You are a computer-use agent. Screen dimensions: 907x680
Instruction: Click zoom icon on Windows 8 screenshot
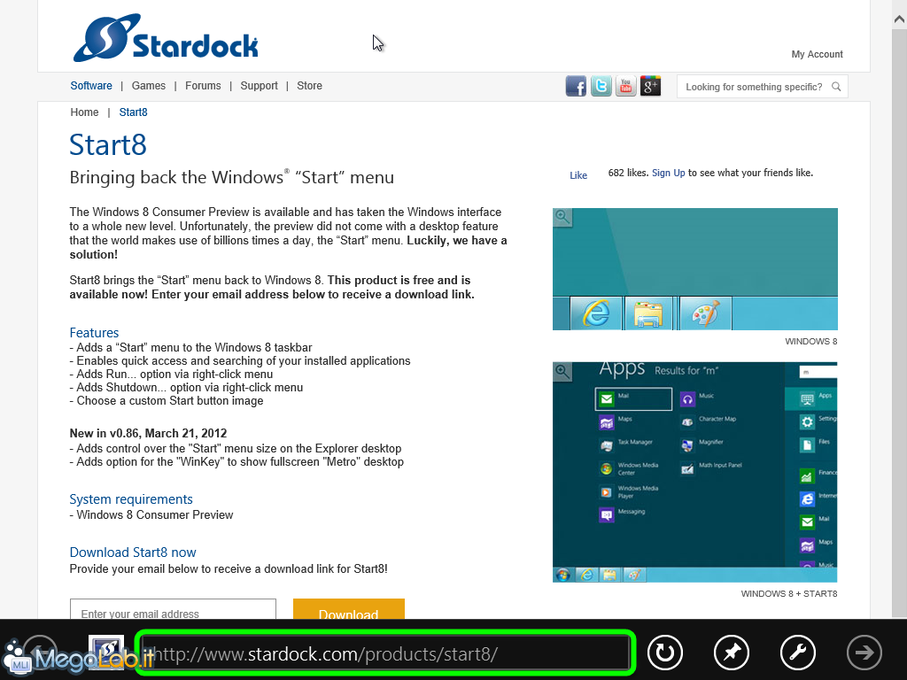point(562,218)
